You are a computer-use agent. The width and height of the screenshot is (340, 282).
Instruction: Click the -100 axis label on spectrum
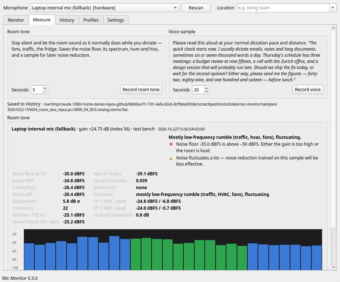tap(14, 268)
